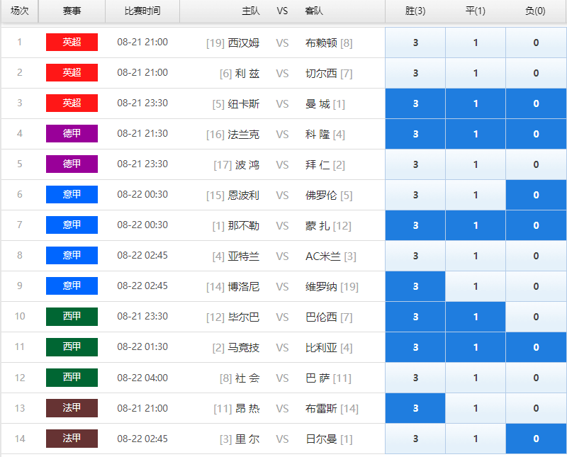Click the 比赛时间 column header
Image resolution: width=567 pixels, height=457 pixels.
[142, 11]
